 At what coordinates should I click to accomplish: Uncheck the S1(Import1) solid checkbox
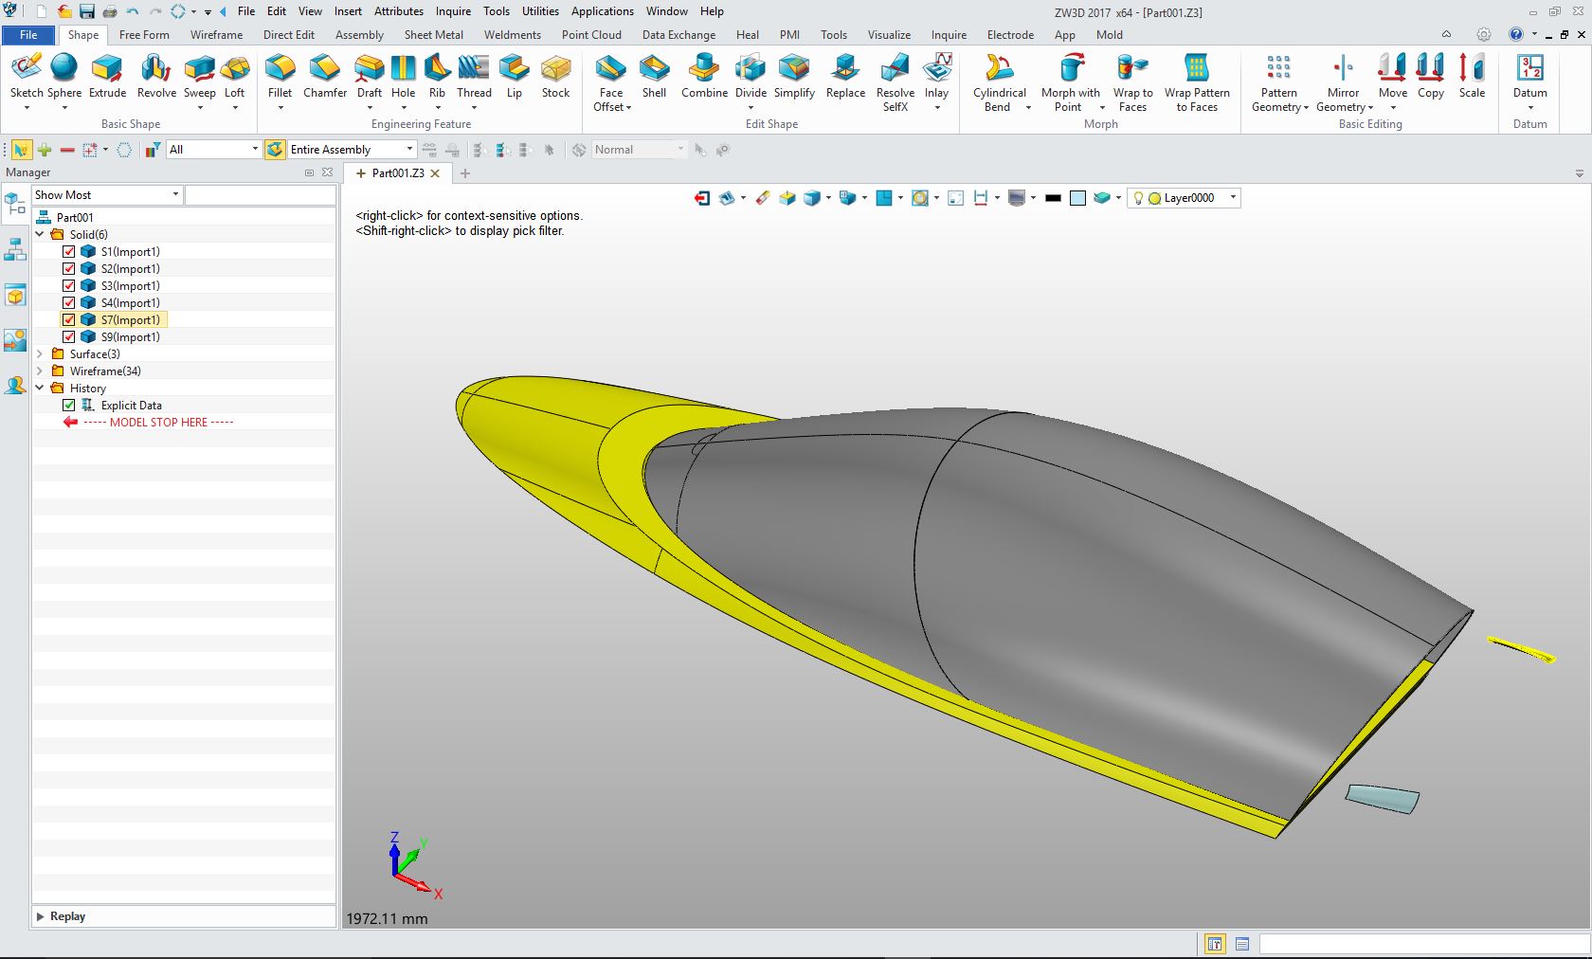[69, 252]
